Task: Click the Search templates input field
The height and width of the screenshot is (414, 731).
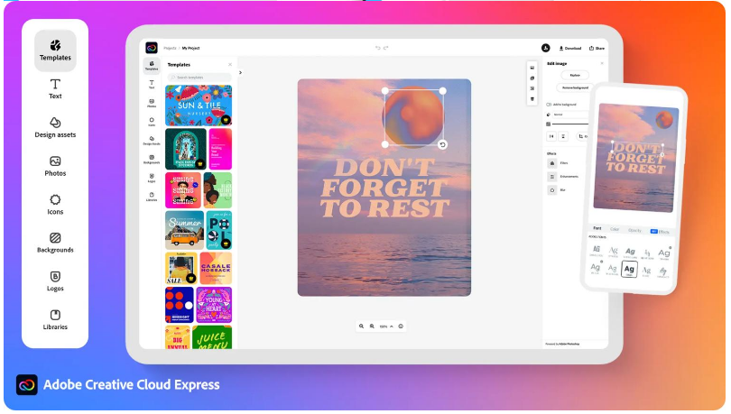Action: [x=199, y=78]
